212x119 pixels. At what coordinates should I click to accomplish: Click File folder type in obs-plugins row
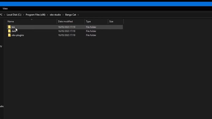point(91,35)
